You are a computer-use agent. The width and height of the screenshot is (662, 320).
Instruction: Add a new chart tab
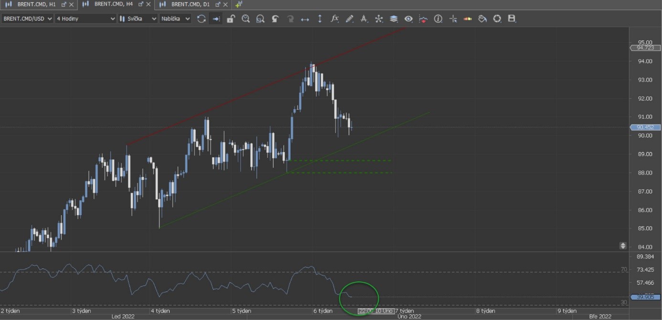point(239,4)
